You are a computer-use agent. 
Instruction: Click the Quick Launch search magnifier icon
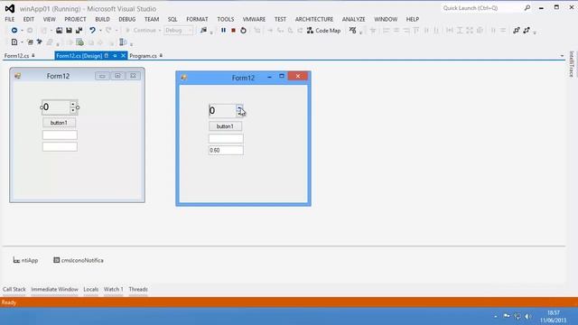[527, 8]
